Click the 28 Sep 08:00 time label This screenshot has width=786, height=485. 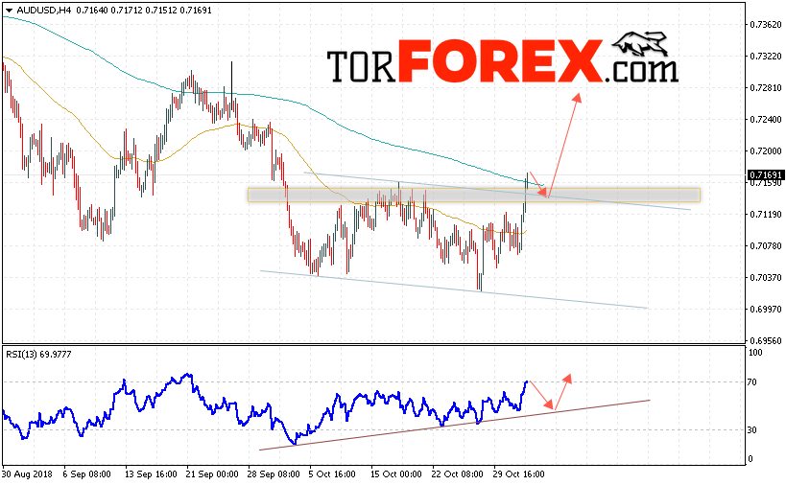[274, 474]
